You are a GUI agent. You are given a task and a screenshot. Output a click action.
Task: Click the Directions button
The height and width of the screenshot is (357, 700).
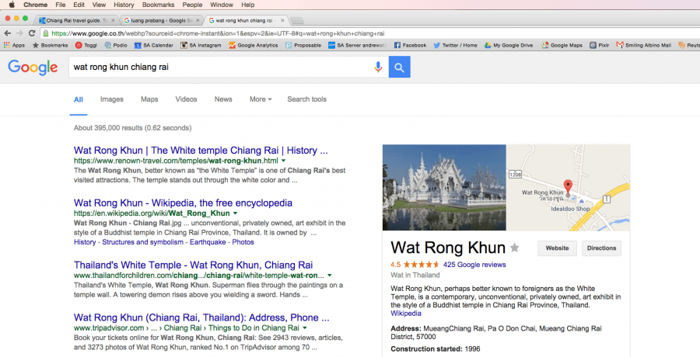[601, 248]
